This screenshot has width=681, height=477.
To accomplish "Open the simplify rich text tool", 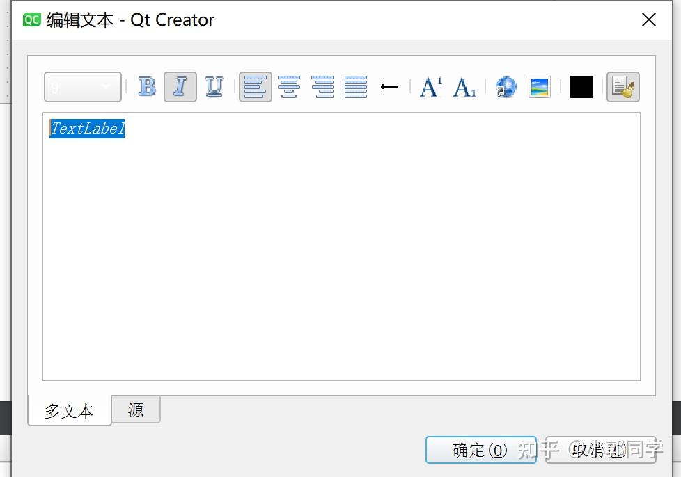I will [x=623, y=86].
